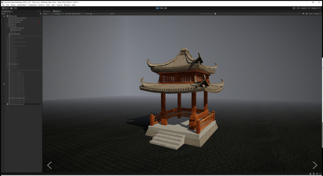This screenshot has width=323, height=176.
Task: Click the Step frame button
Action: [166, 8]
